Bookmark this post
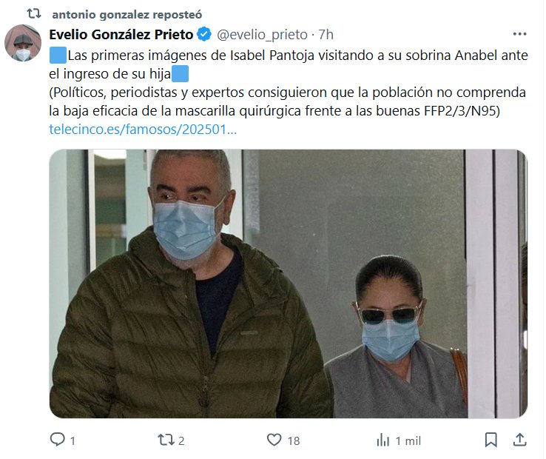Viewport: 546px width, 459px height. [491, 440]
